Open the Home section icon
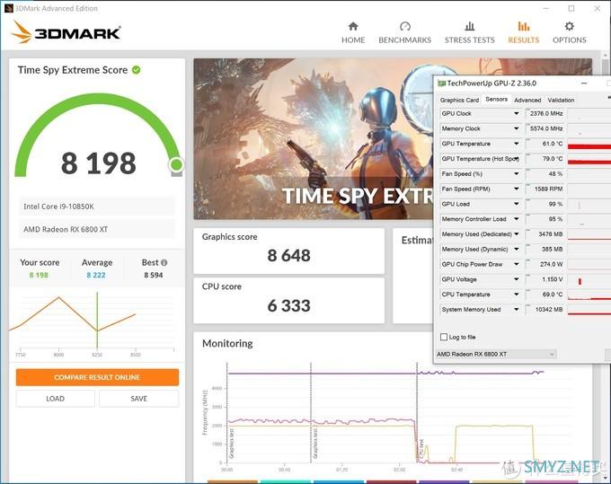 pyautogui.click(x=353, y=26)
